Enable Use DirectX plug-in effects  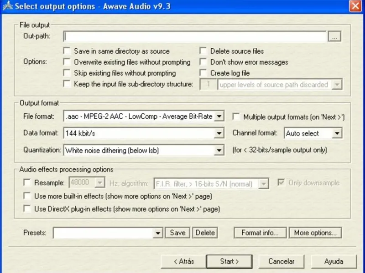[27, 209]
